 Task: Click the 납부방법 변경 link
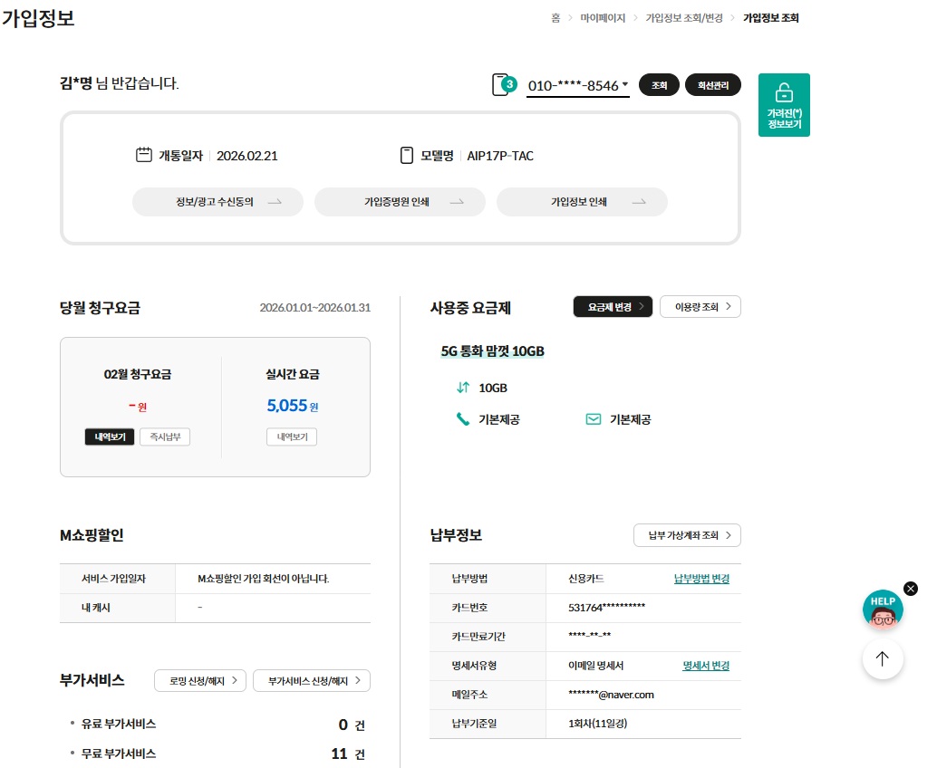coord(701,579)
